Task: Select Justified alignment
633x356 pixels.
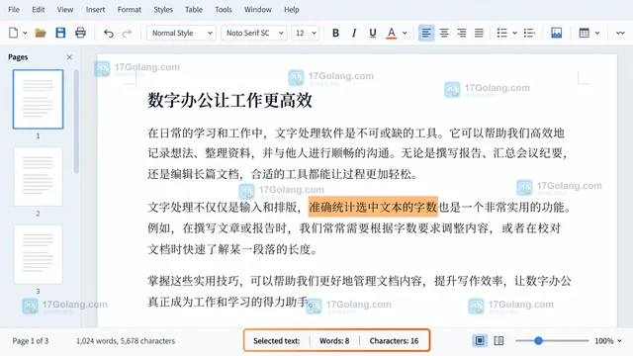Action: click(479, 33)
